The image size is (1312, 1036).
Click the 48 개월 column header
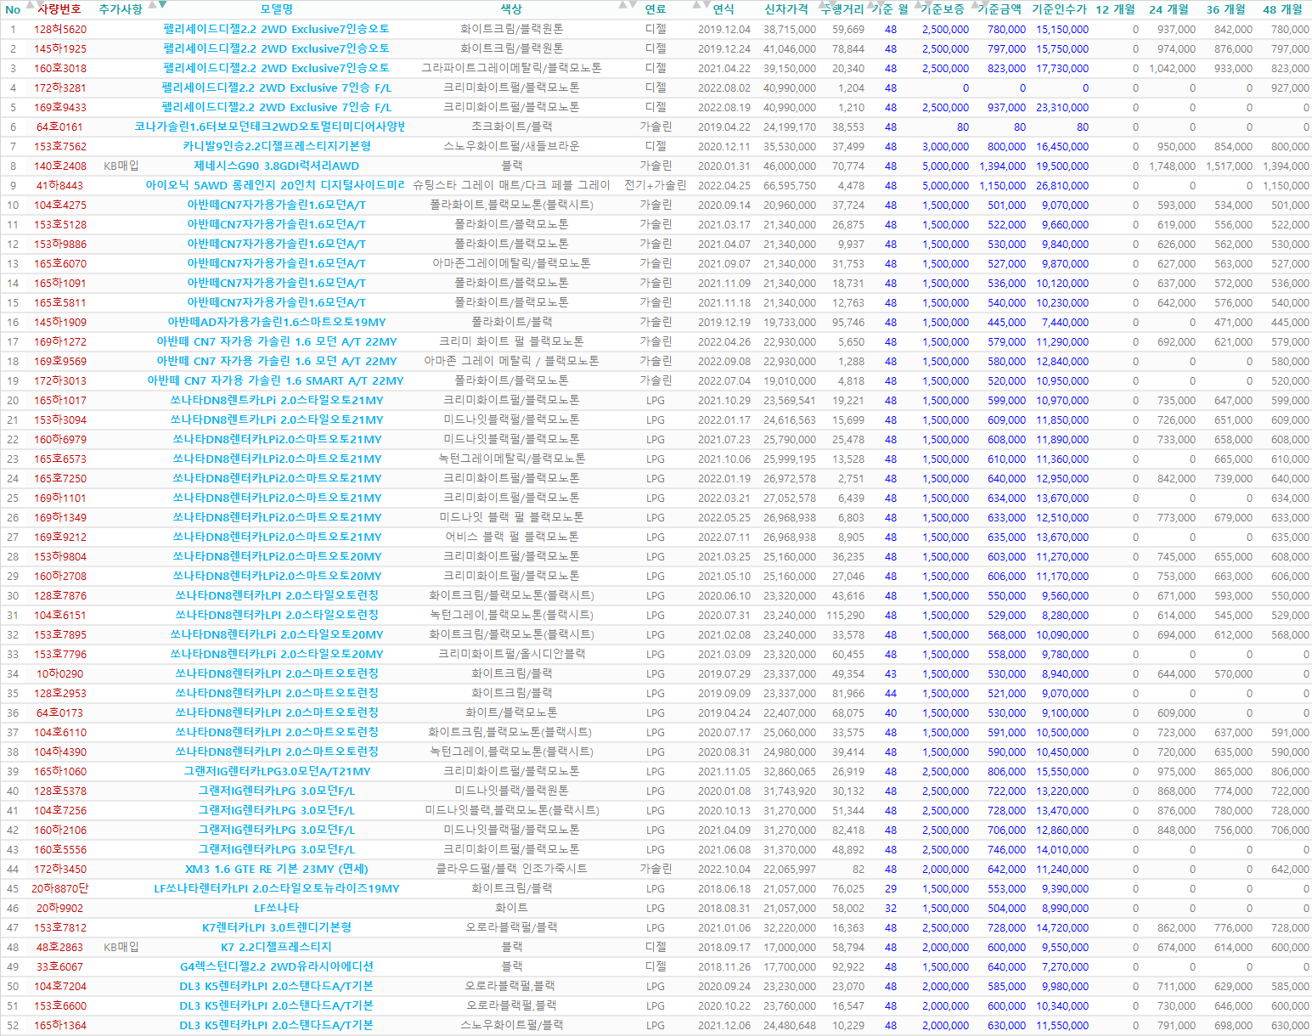(1283, 9)
